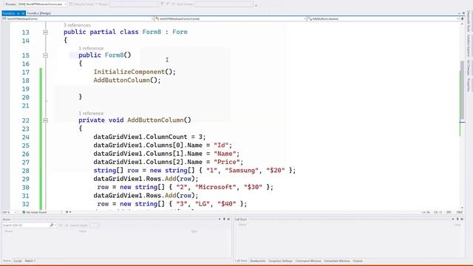Switch to the Immediate Window tab
The height and width of the screenshot is (266, 473).
[x=337, y=261]
